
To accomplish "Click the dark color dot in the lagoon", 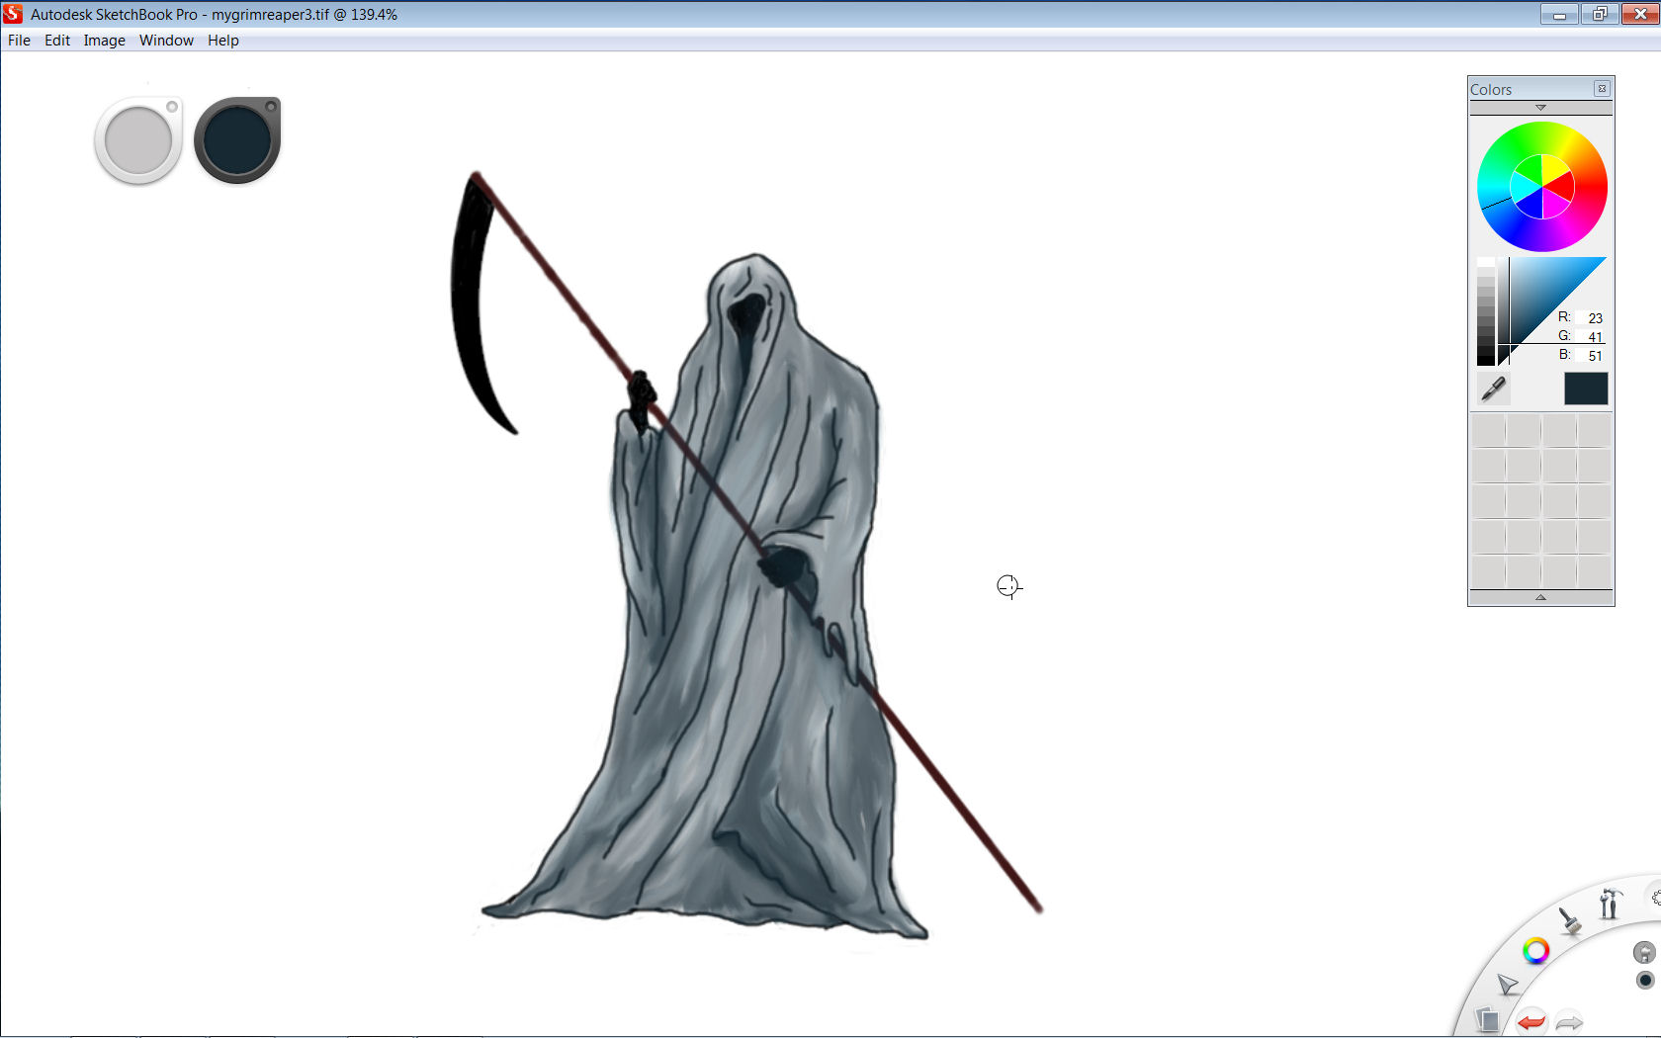I will (1645, 980).
